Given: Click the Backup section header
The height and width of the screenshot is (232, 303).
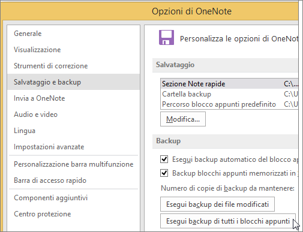Looking at the screenshot, I should pos(225,141).
